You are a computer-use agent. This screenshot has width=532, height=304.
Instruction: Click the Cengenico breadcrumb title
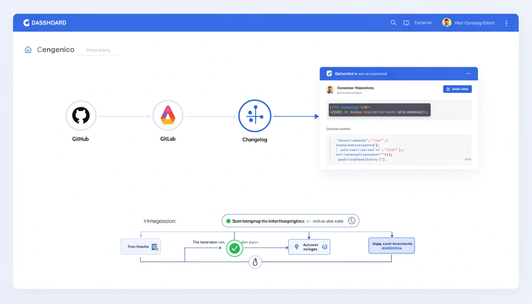pyautogui.click(x=56, y=50)
